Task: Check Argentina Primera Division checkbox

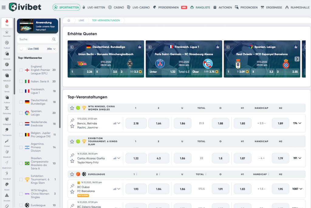Action: point(21,147)
